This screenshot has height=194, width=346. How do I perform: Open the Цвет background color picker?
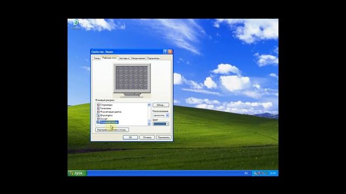click(161, 124)
